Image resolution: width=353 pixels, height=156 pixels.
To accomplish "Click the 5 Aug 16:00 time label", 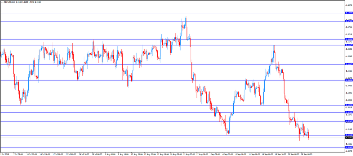I will click(x=123, y=155).
